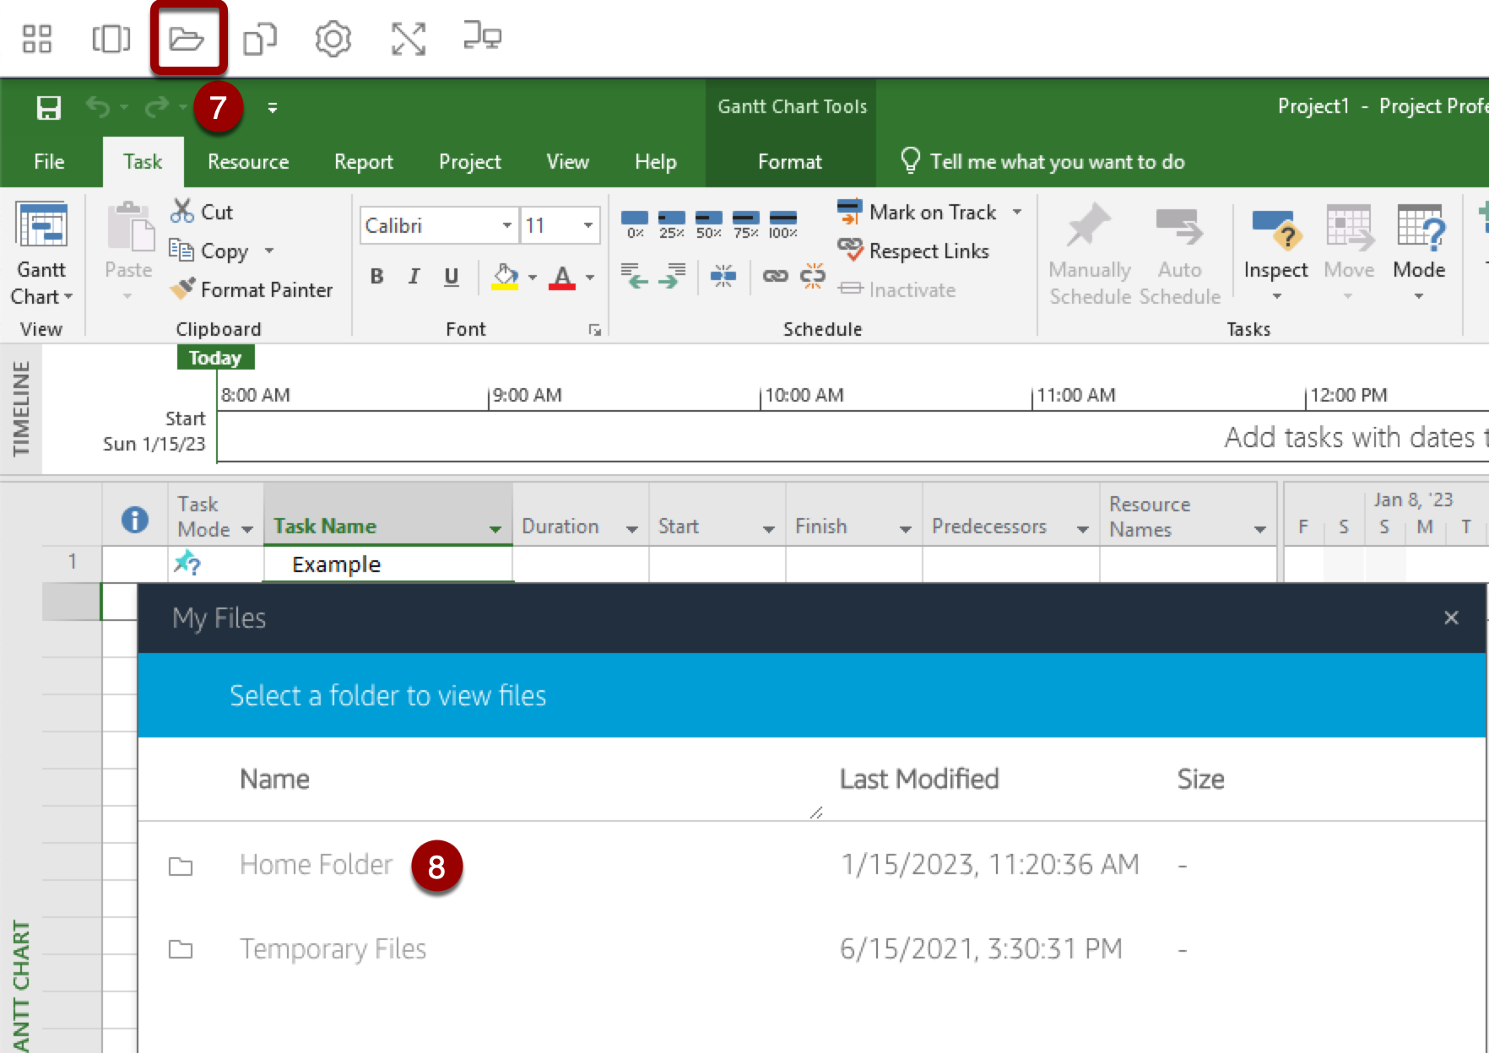Click the Split Task icon

pyautogui.click(x=723, y=276)
